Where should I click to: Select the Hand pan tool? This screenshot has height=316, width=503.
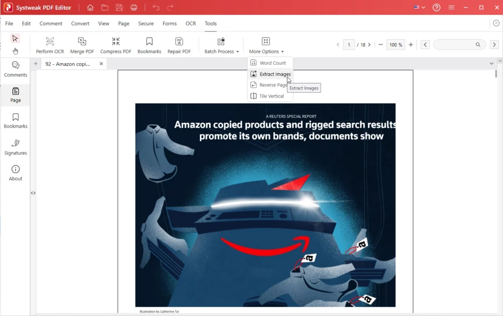click(x=15, y=51)
